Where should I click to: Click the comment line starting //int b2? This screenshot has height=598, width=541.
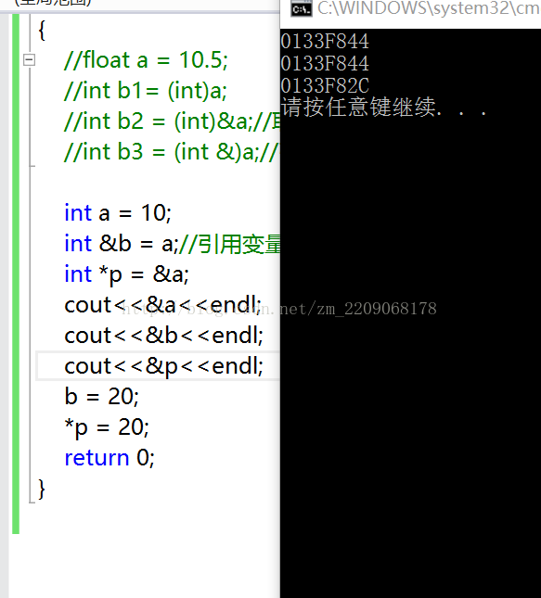[173, 121]
